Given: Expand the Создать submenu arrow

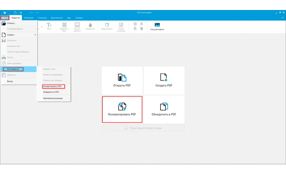Looking at the screenshot, I should coord(35,35).
